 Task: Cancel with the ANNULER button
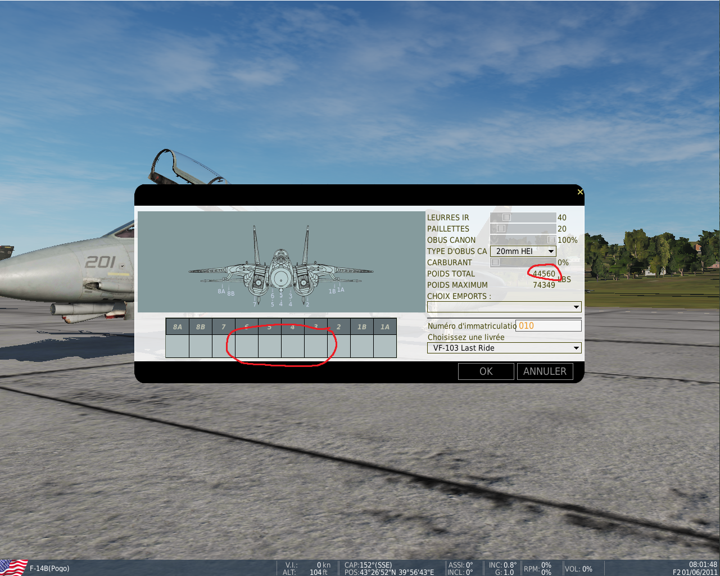point(545,371)
